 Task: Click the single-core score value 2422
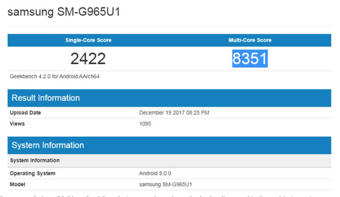pos(88,58)
